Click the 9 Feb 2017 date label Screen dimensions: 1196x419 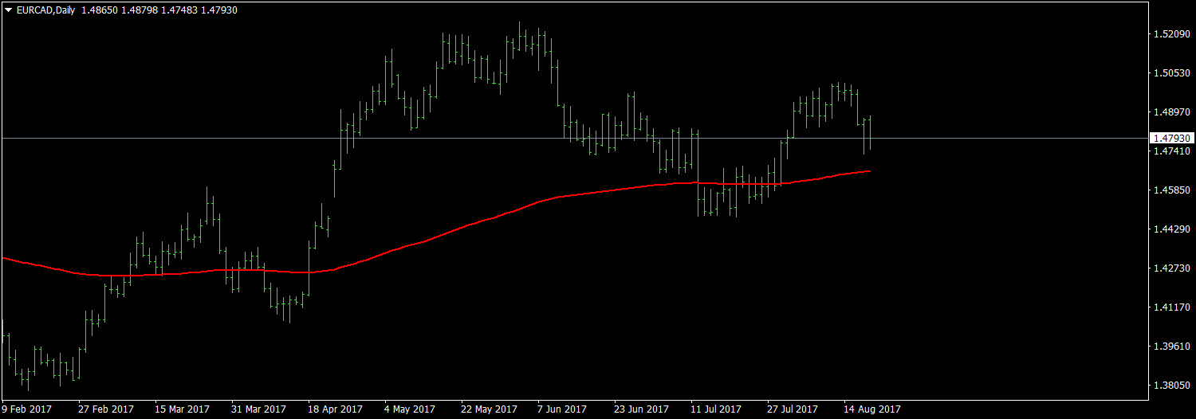pos(27,409)
